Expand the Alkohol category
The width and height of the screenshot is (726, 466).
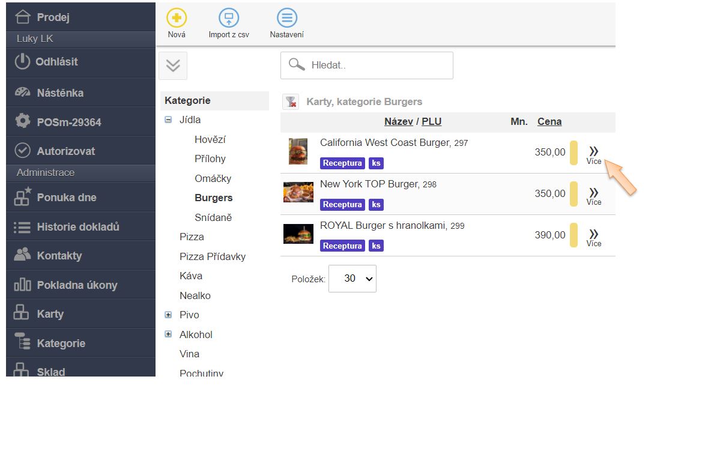point(168,334)
